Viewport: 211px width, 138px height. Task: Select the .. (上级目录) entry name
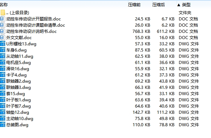(x=18, y=13)
